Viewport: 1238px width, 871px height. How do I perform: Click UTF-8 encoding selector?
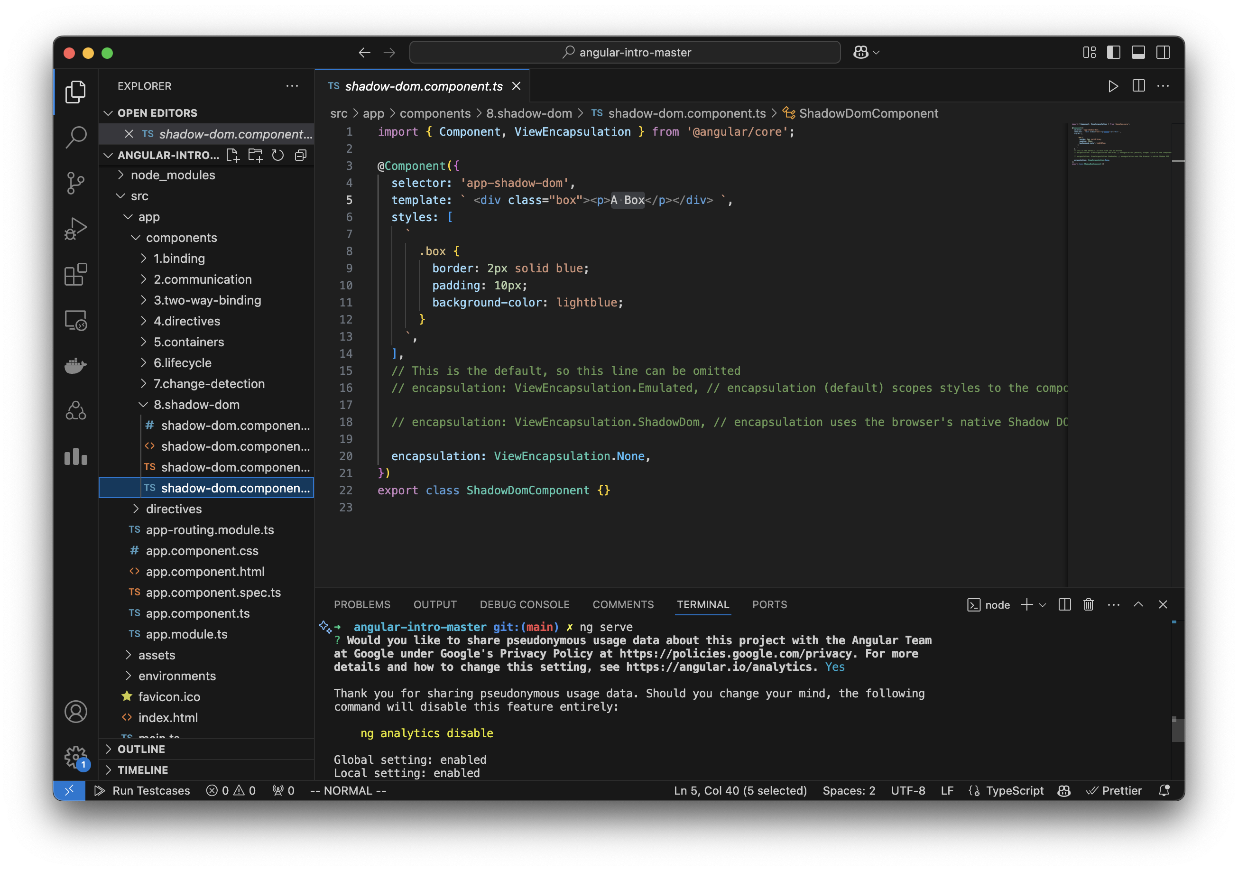(908, 791)
